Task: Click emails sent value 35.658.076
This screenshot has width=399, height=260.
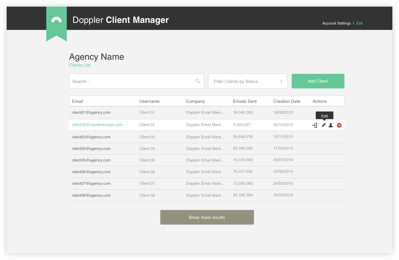Action: coord(243,137)
